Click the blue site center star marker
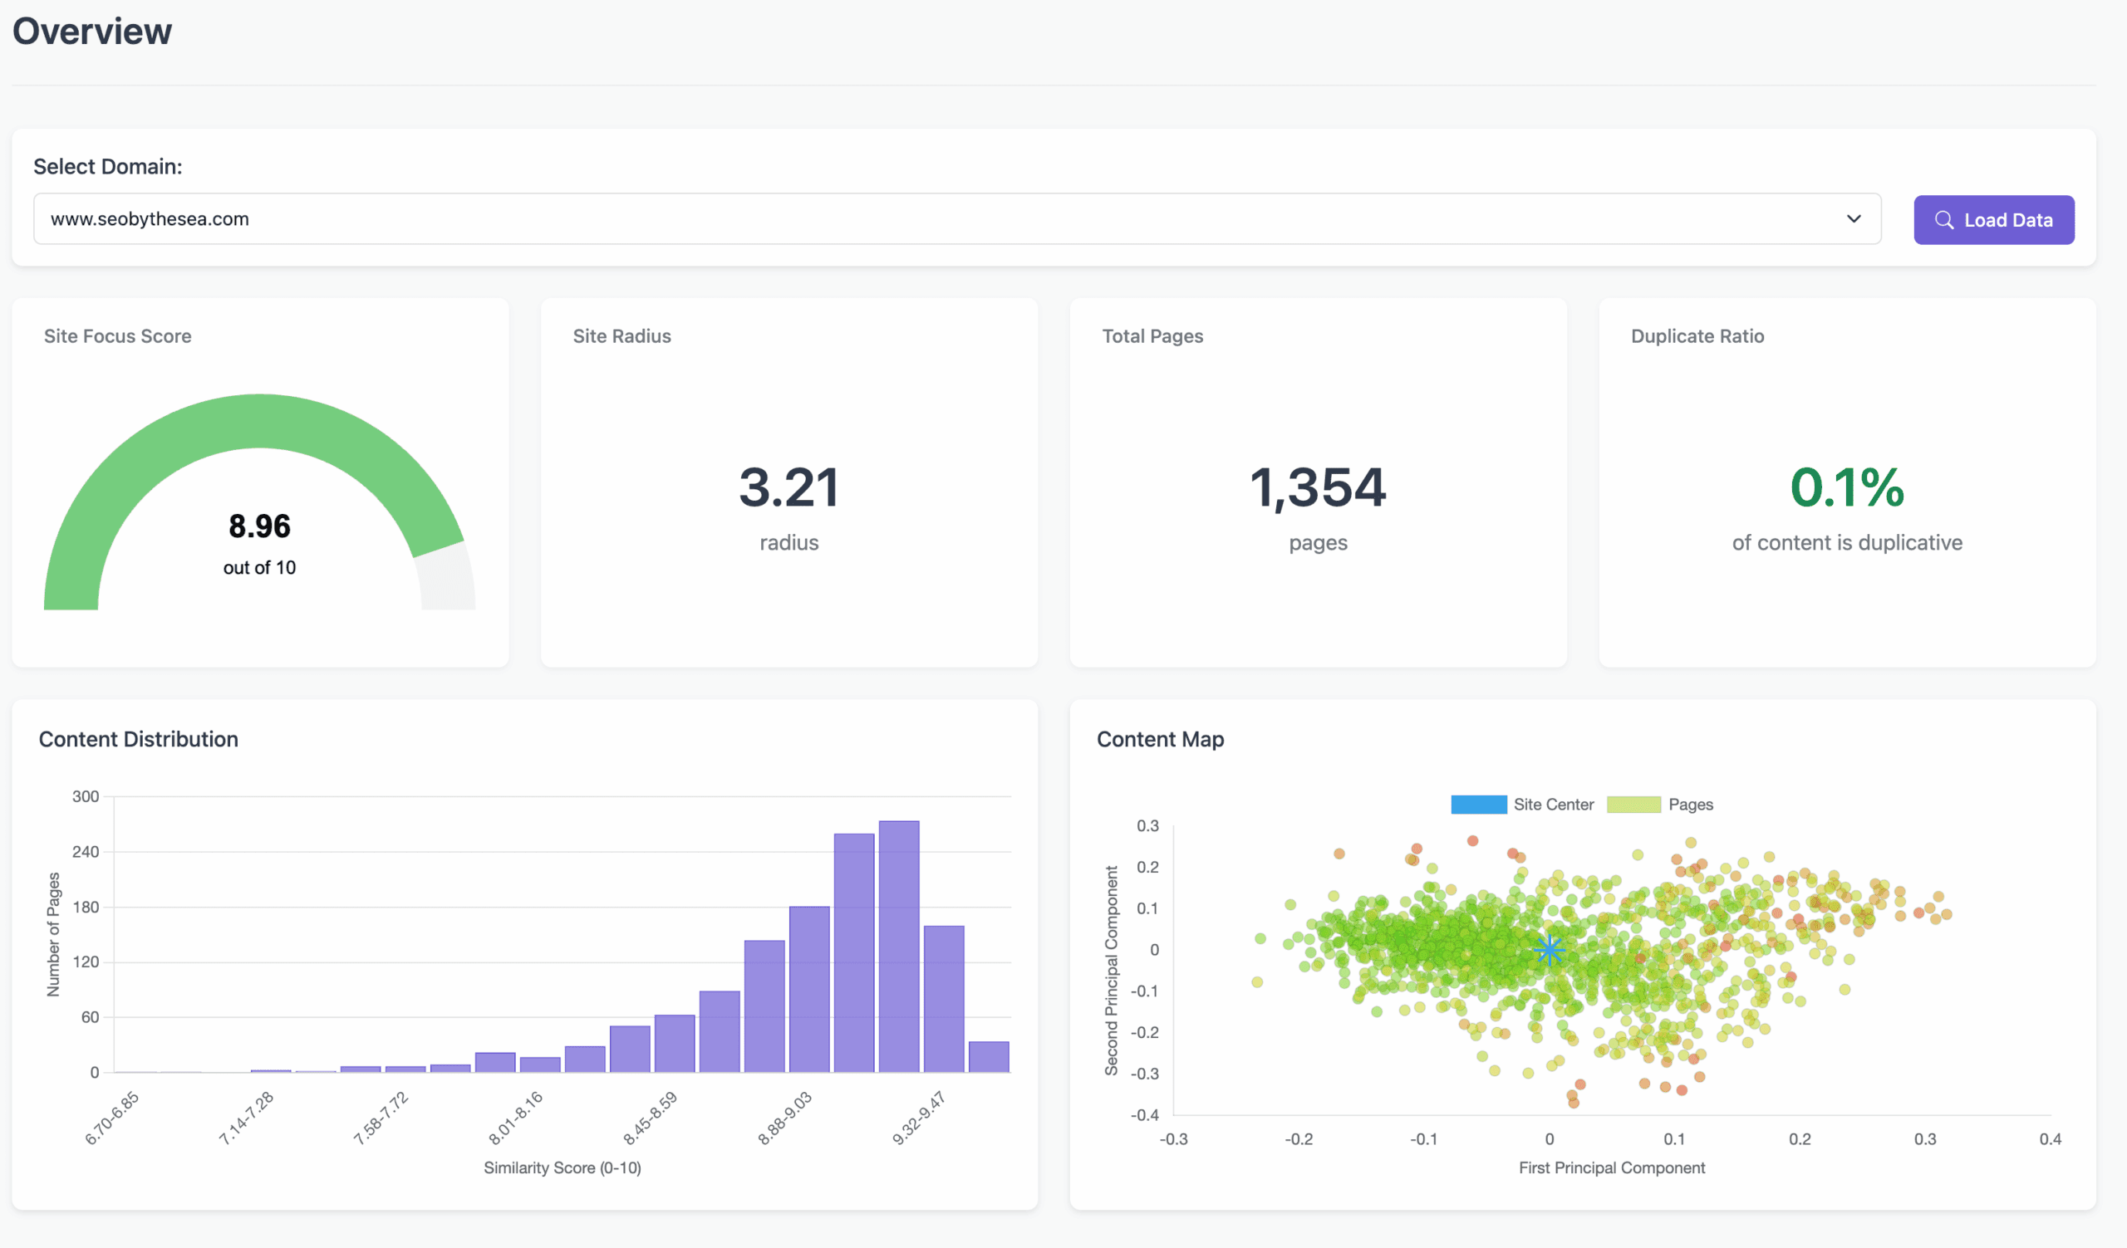This screenshot has height=1248, width=2127. [x=1549, y=951]
